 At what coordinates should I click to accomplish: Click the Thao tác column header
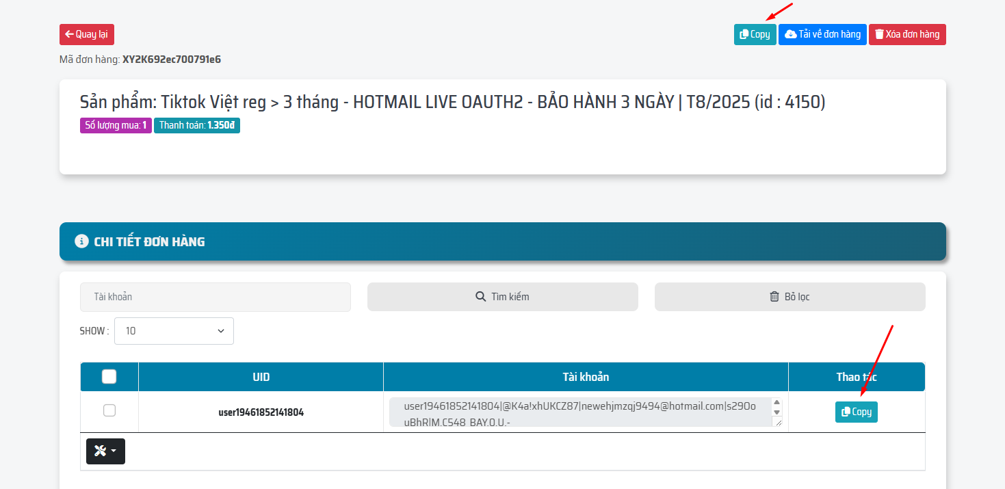856,377
